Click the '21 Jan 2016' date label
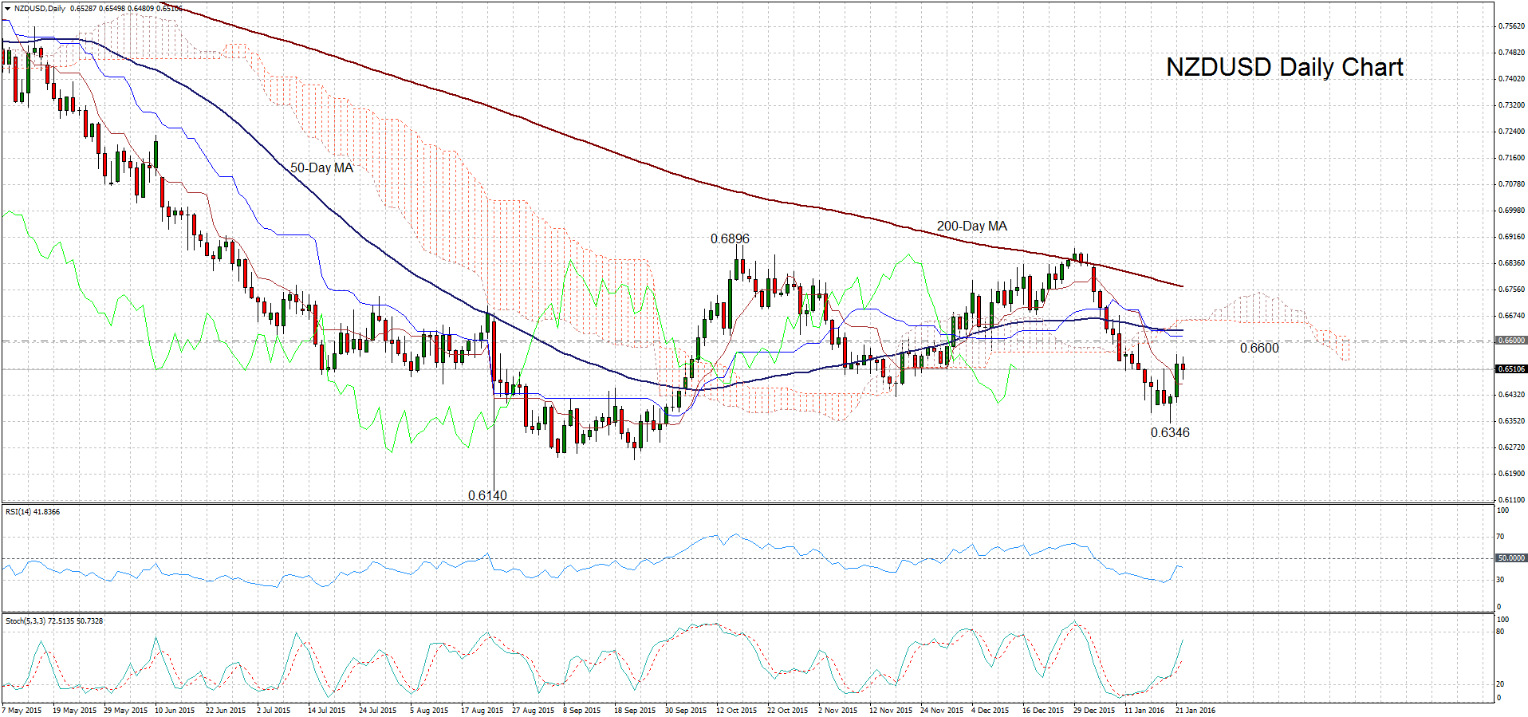 (x=1195, y=710)
